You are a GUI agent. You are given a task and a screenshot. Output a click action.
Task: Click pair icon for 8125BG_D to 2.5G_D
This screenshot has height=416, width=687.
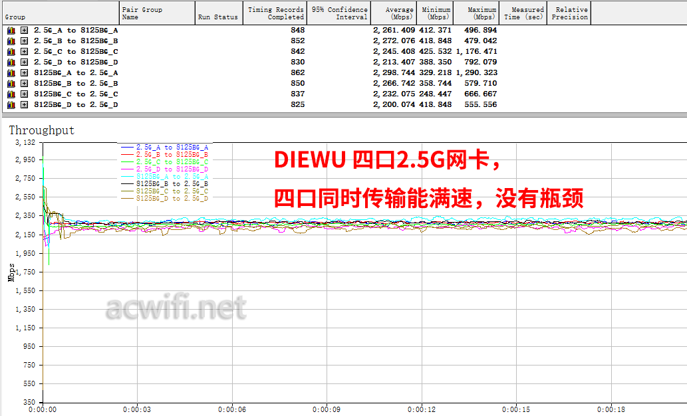tap(11, 104)
